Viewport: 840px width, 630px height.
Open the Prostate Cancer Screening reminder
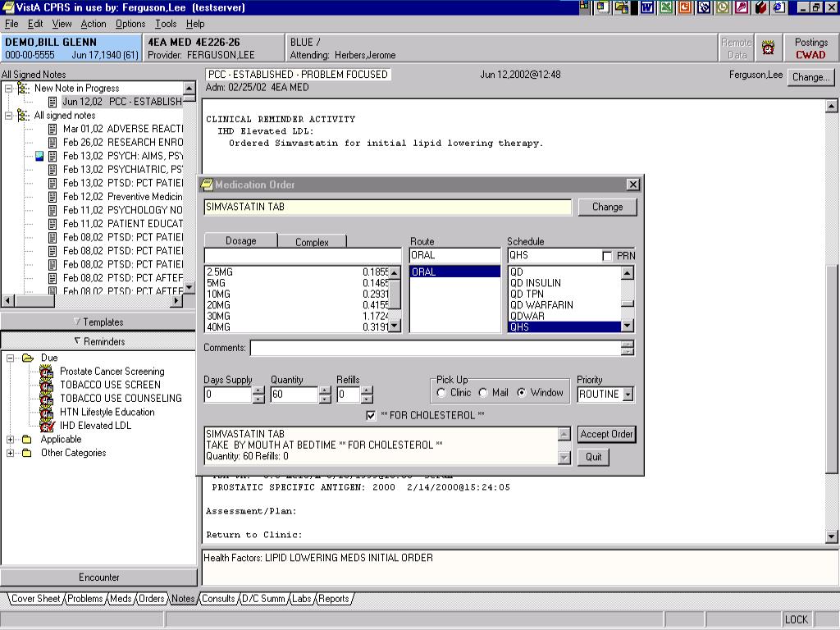[112, 372]
